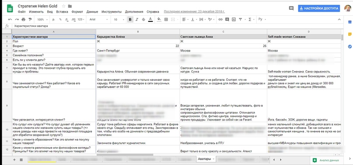
Task: Open the 100% zoom dropdown
Action: click(42, 20)
